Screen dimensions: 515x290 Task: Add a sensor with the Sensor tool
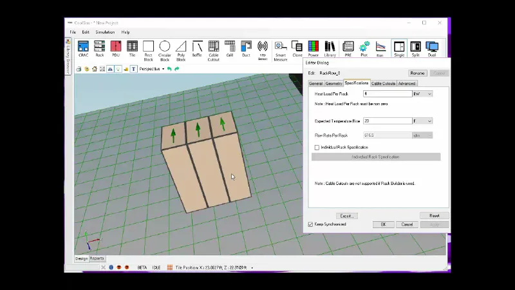click(x=263, y=50)
